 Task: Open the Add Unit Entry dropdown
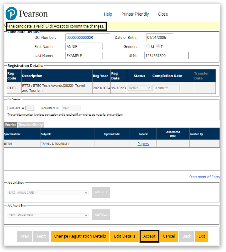(x=48, y=193)
